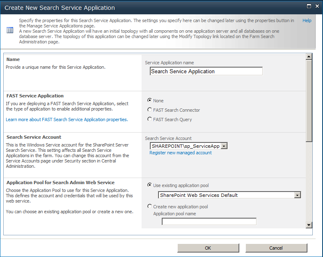Click the scrollbar up arrow
This screenshot has height=257, width=323.
pos(309,56)
